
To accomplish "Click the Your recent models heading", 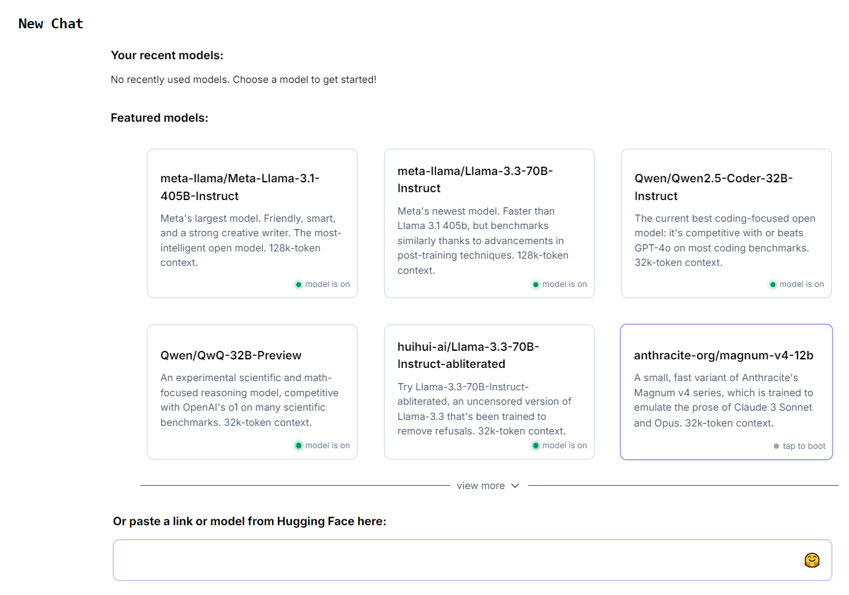I will click(167, 55).
